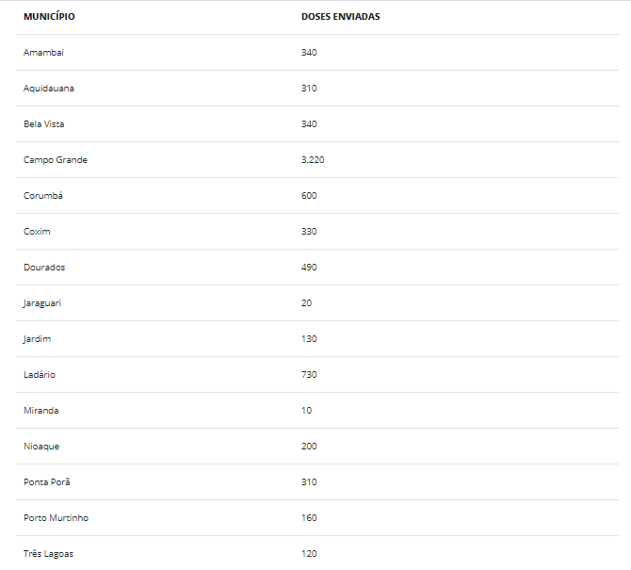
Task: Click on Três Lagoas municipality name
Action: 48,553
